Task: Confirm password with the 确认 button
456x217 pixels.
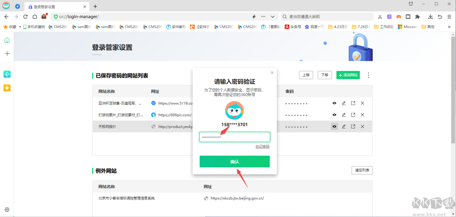Action: [235, 162]
